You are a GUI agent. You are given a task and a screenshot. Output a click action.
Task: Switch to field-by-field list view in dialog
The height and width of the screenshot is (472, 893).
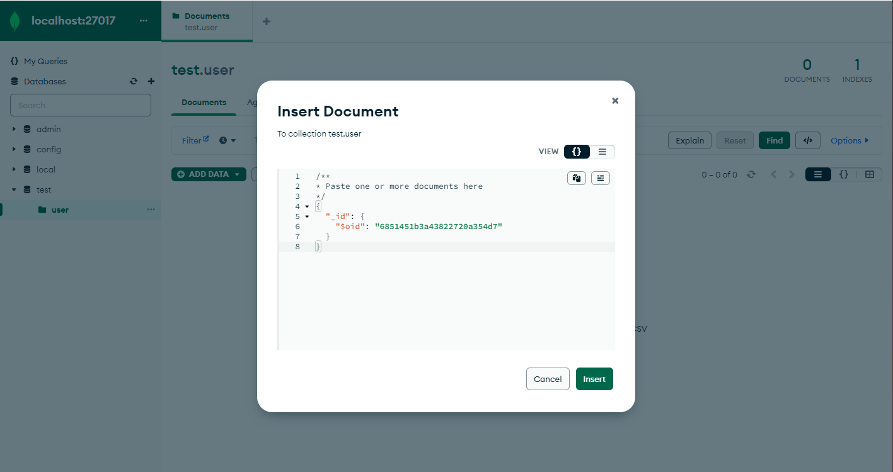point(602,152)
